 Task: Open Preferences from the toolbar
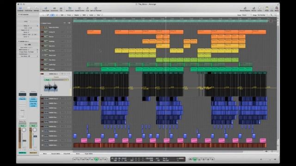[29, 9]
